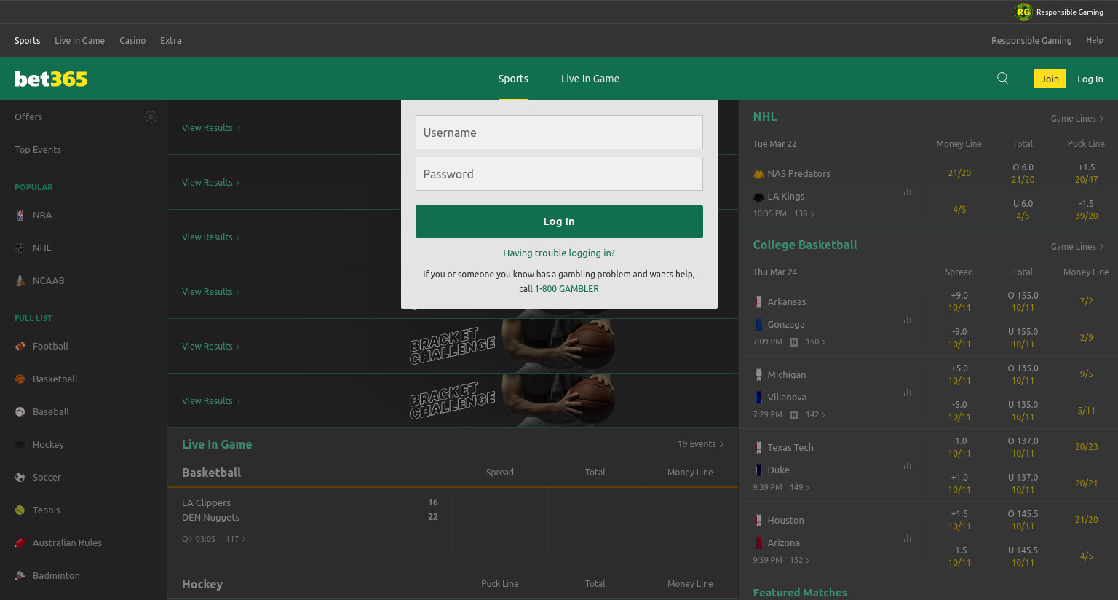Open the Extra tab
Image resolution: width=1118 pixels, height=600 pixels.
coord(170,40)
